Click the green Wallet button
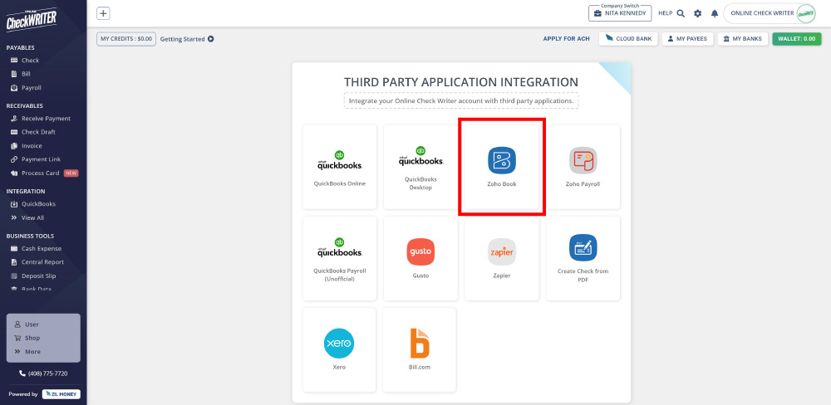Image resolution: width=831 pixels, height=405 pixels. [797, 39]
